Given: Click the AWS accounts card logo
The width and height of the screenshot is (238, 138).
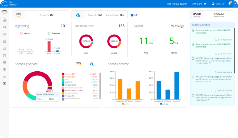Looking at the screenshot, I should [x=19, y=15].
